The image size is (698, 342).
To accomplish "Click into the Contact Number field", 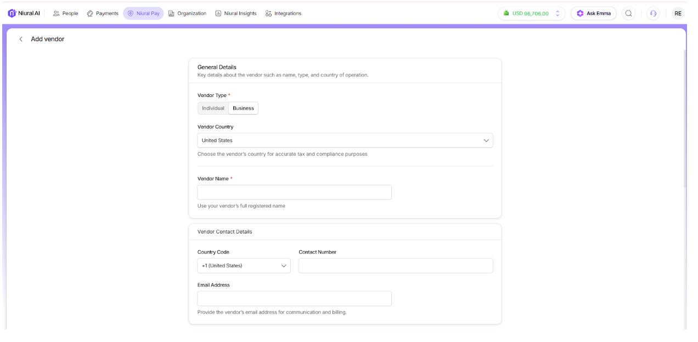I will point(396,266).
